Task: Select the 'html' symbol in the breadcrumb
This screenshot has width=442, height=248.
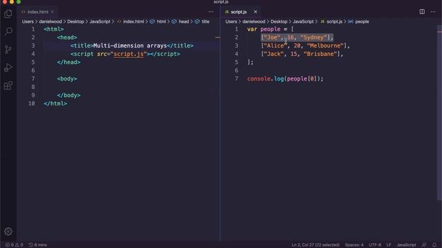Action: pyautogui.click(x=161, y=21)
